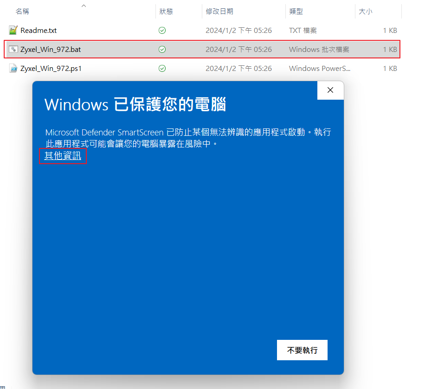425x389 pixels.
Task: Toggle sort order arrow above 名稱 column
Action: (x=84, y=6)
